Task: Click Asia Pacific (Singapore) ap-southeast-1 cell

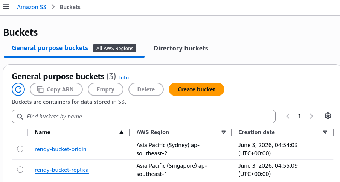Action: (x=172, y=170)
